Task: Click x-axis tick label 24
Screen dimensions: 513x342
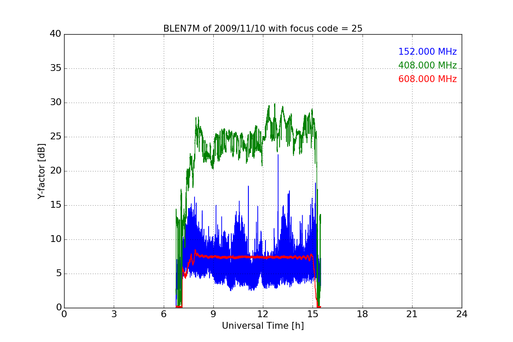Action: (x=462, y=314)
